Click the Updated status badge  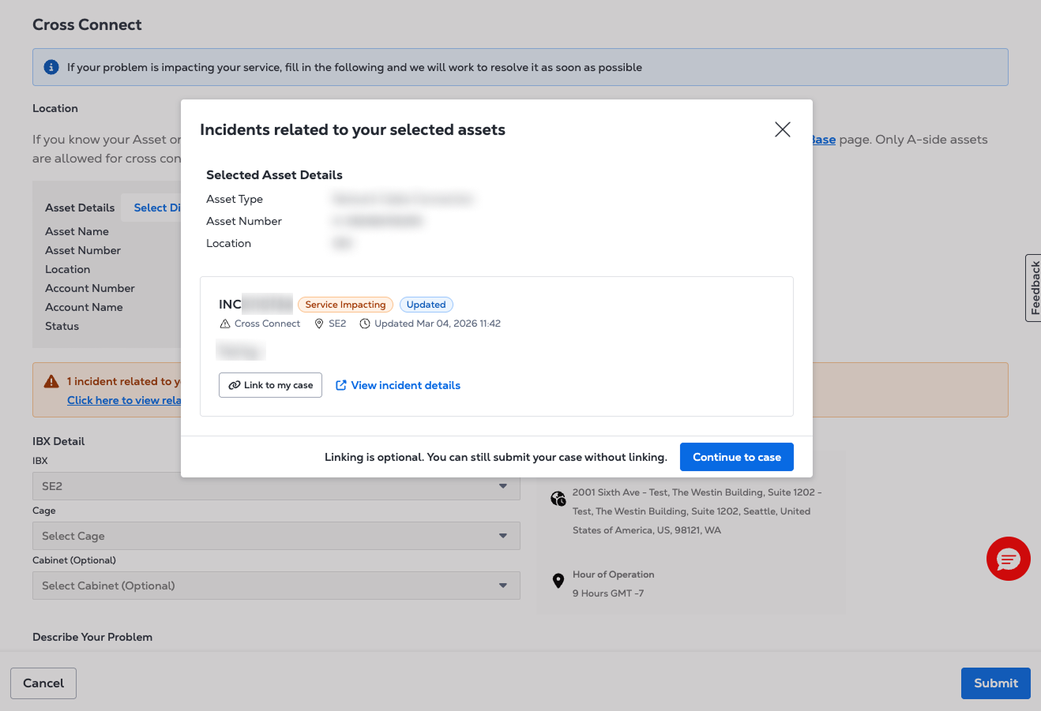point(426,305)
